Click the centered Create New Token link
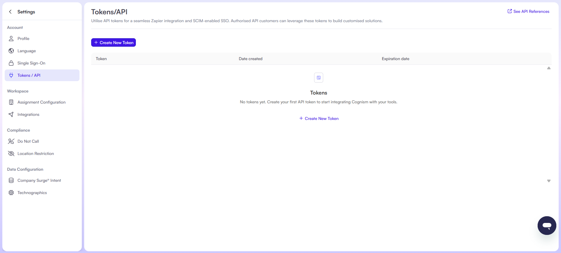This screenshot has width=561, height=253. click(319, 118)
